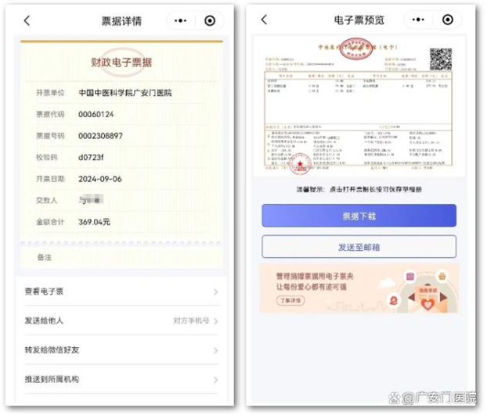
Task: Tap the QR code on invoice preview
Action: click(x=441, y=59)
